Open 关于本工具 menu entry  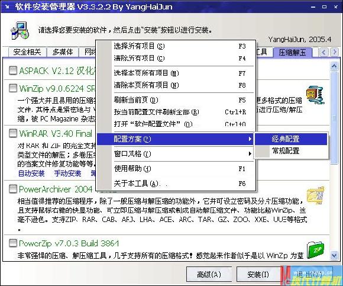[x=175, y=184]
